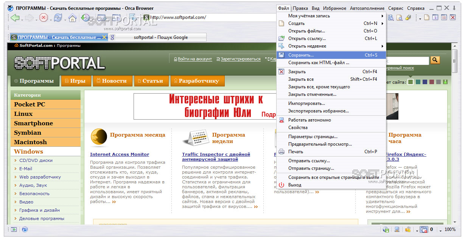Click the red X icon beside Закрыть

coord(281,72)
